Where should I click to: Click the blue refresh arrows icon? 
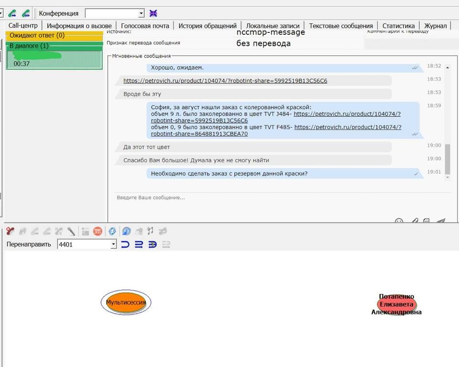(x=112, y=232)
